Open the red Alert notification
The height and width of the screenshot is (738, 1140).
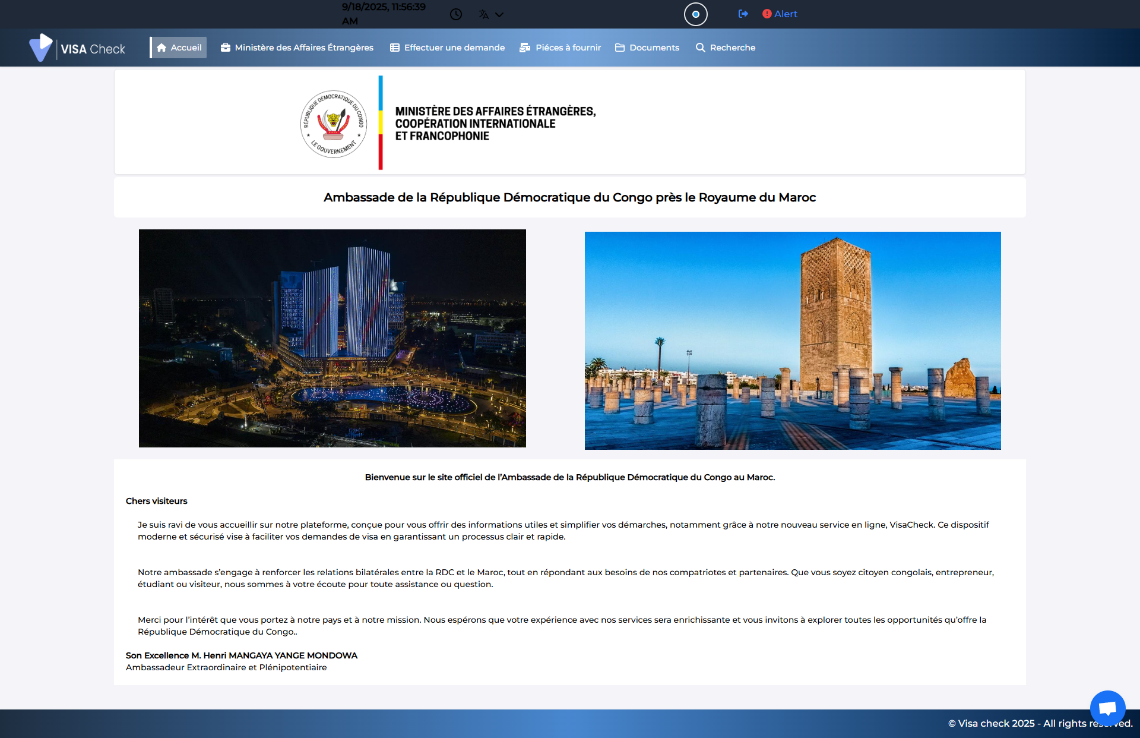coord(780,14)
